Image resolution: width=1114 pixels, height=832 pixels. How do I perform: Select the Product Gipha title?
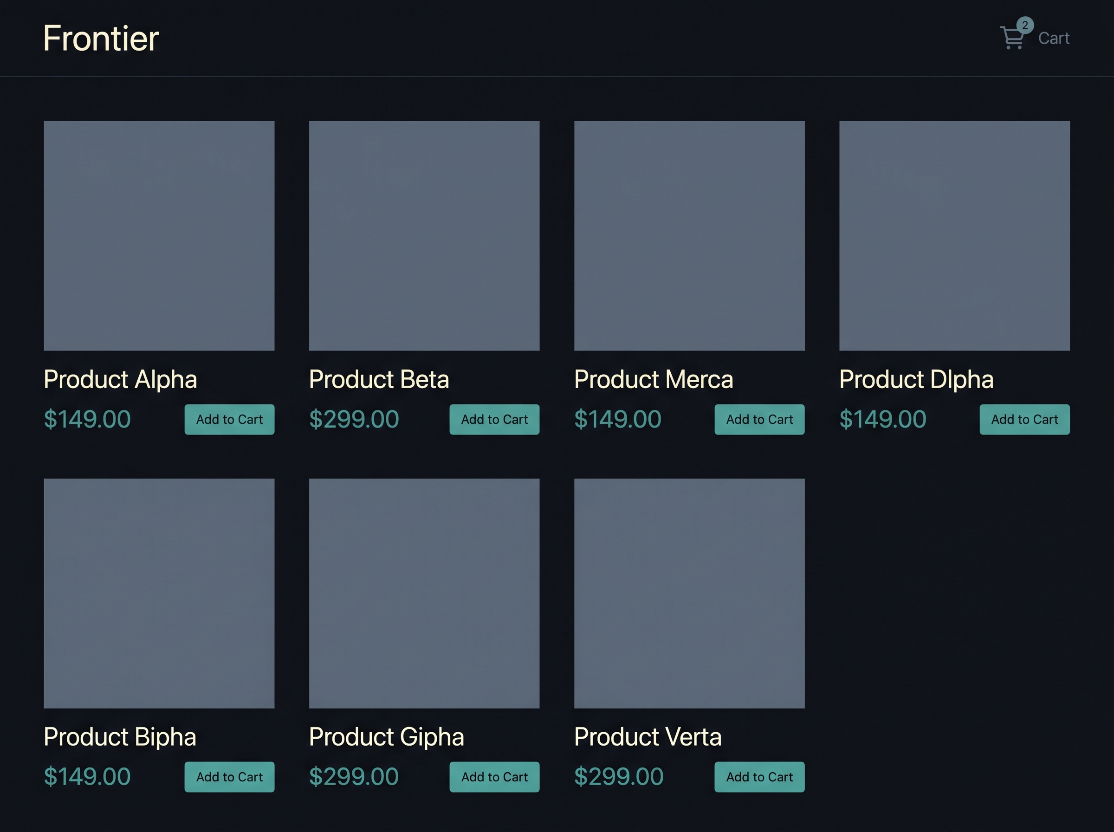pyautogui.click(x=387, y=737)
